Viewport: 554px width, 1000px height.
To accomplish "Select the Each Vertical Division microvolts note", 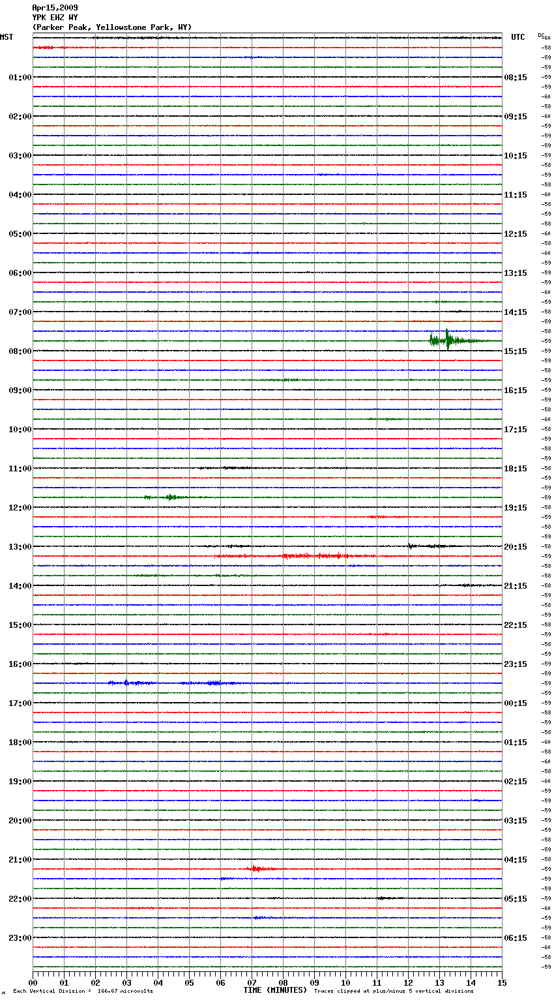I will [83, 992].
